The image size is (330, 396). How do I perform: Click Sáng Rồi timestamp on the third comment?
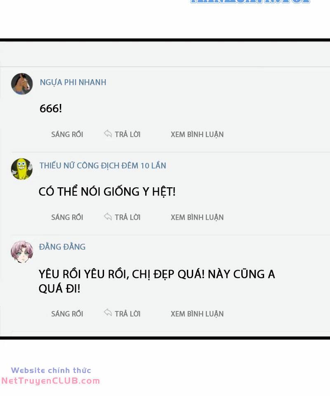[x=67, y=313]
